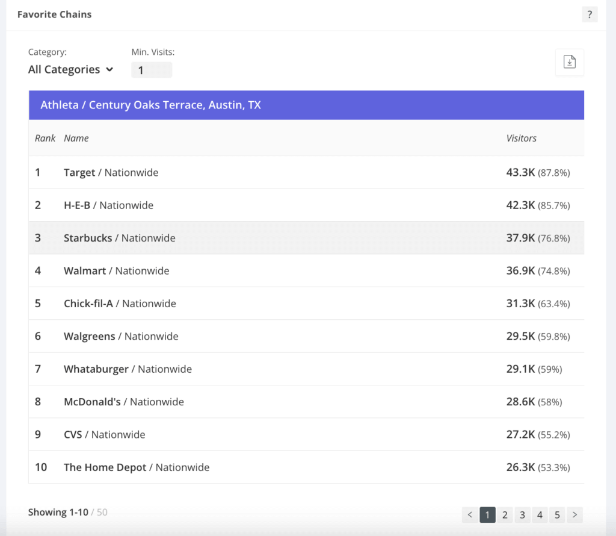Sort by the Visitors column header
This screenshot has width=616, height=536.
click(522, 138)
